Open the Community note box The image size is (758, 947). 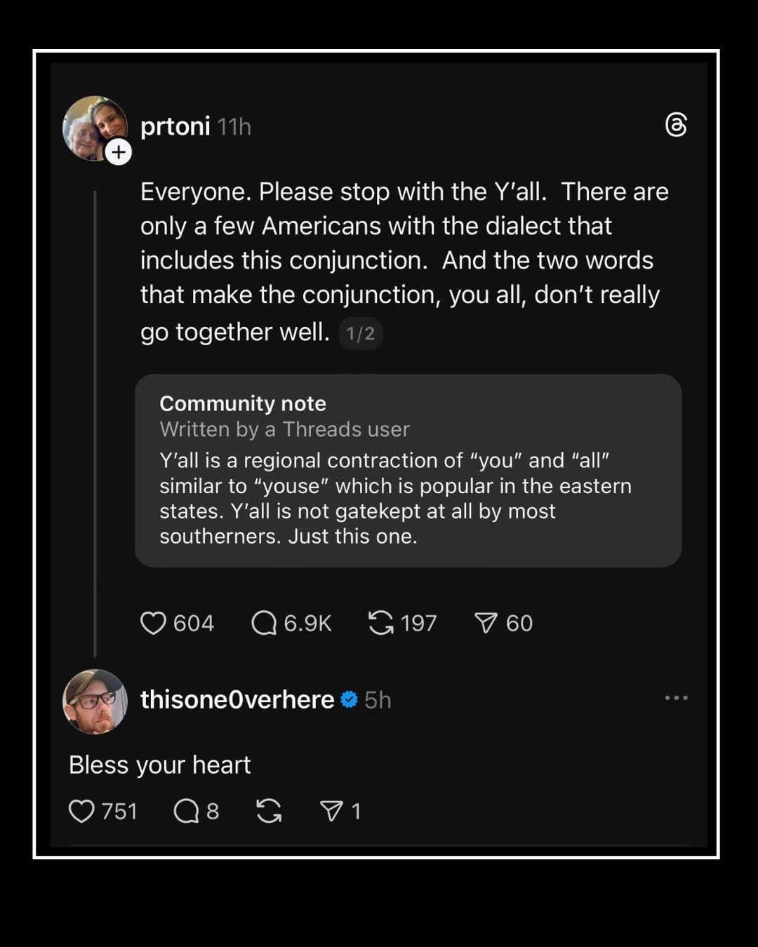click(408, 470)
